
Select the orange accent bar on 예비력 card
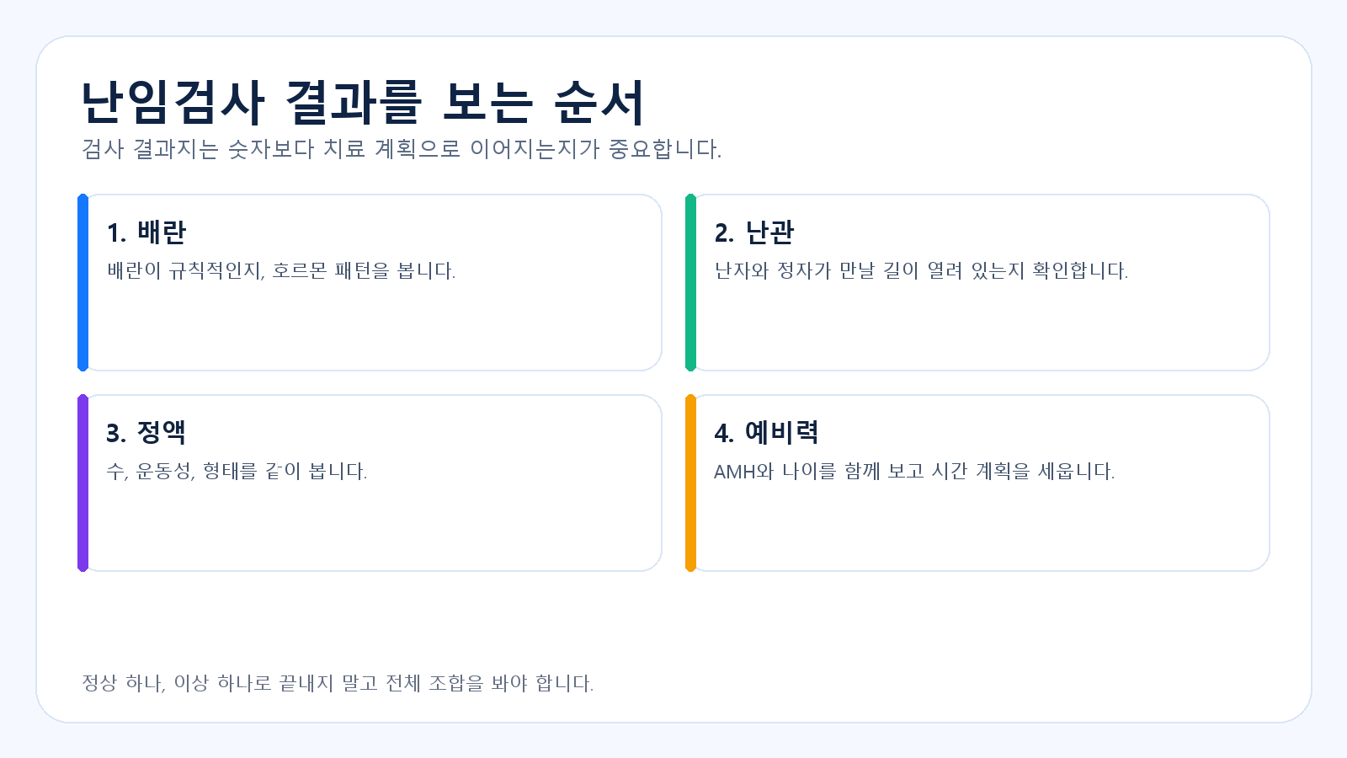(690, 483)
